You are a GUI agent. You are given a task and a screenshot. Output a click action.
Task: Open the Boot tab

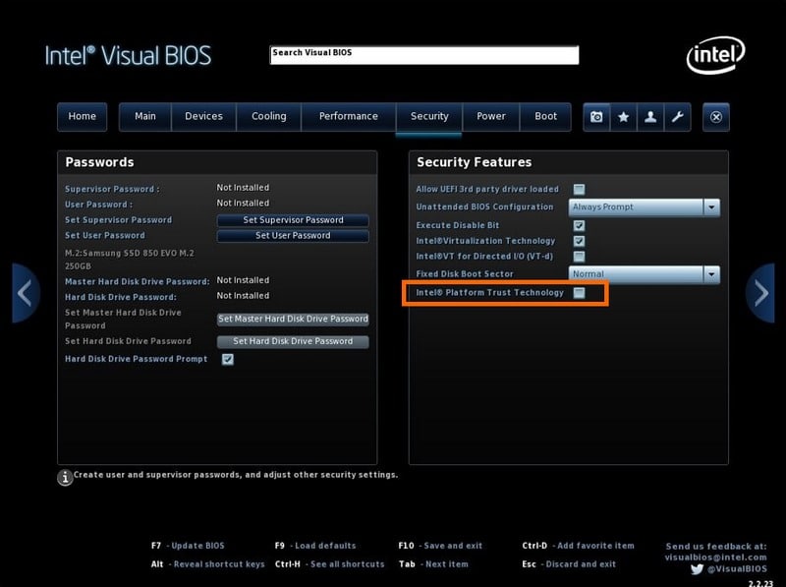[x=545, y=116]
